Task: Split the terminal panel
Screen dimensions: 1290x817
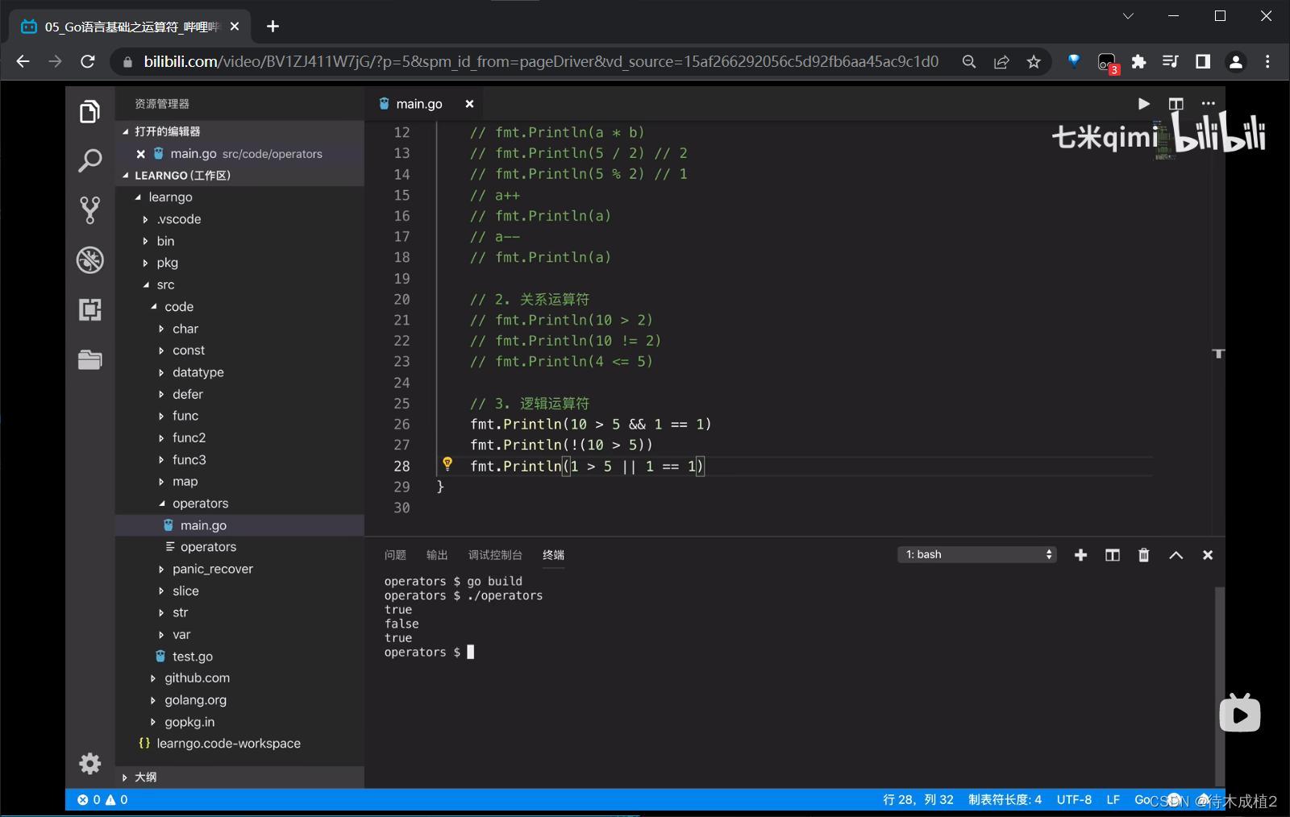Action: point(1112,555)
